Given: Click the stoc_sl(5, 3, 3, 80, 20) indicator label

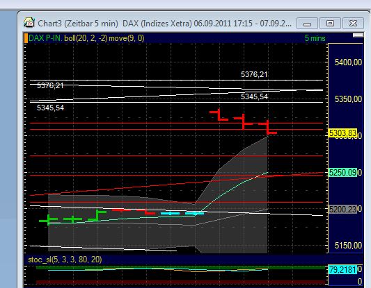Looking at the screenshot, I should pyautogui.click(x=65, y=260).
